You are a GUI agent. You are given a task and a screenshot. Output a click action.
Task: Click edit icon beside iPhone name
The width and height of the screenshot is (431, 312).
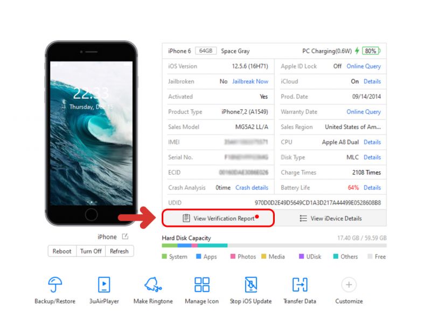tap(125, 237)
